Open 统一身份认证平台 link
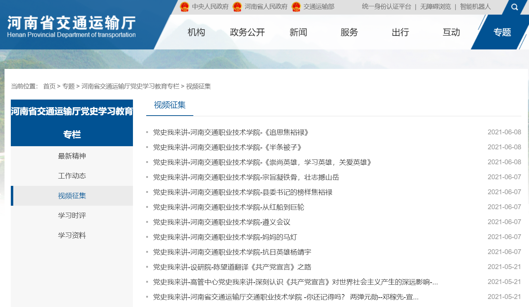 click(x=386, y=7)
